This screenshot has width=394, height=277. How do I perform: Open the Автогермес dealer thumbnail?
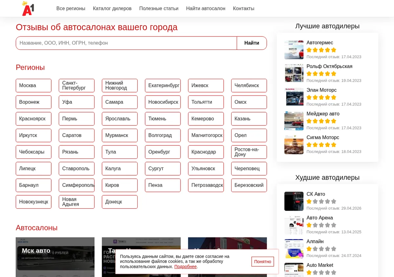tap(294, 50)
